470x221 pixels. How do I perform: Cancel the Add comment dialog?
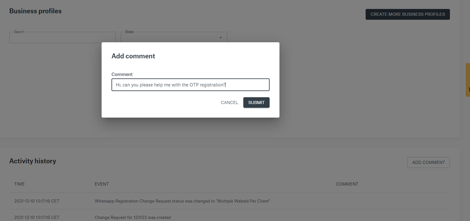pos(229,102)
